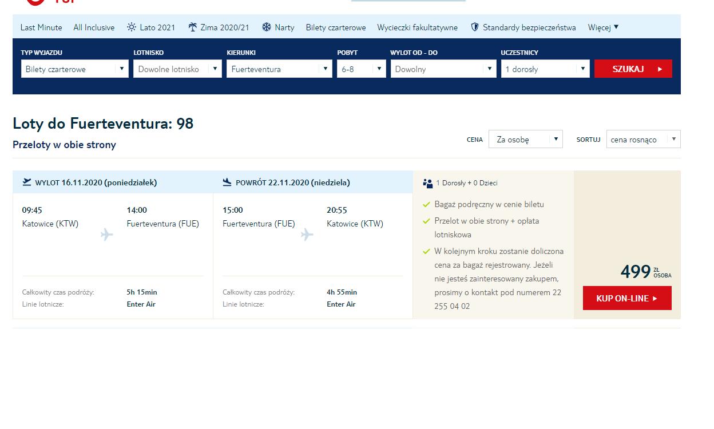
Task: Click the grey plane icon in the return flight
Action: tap(307, 235)
